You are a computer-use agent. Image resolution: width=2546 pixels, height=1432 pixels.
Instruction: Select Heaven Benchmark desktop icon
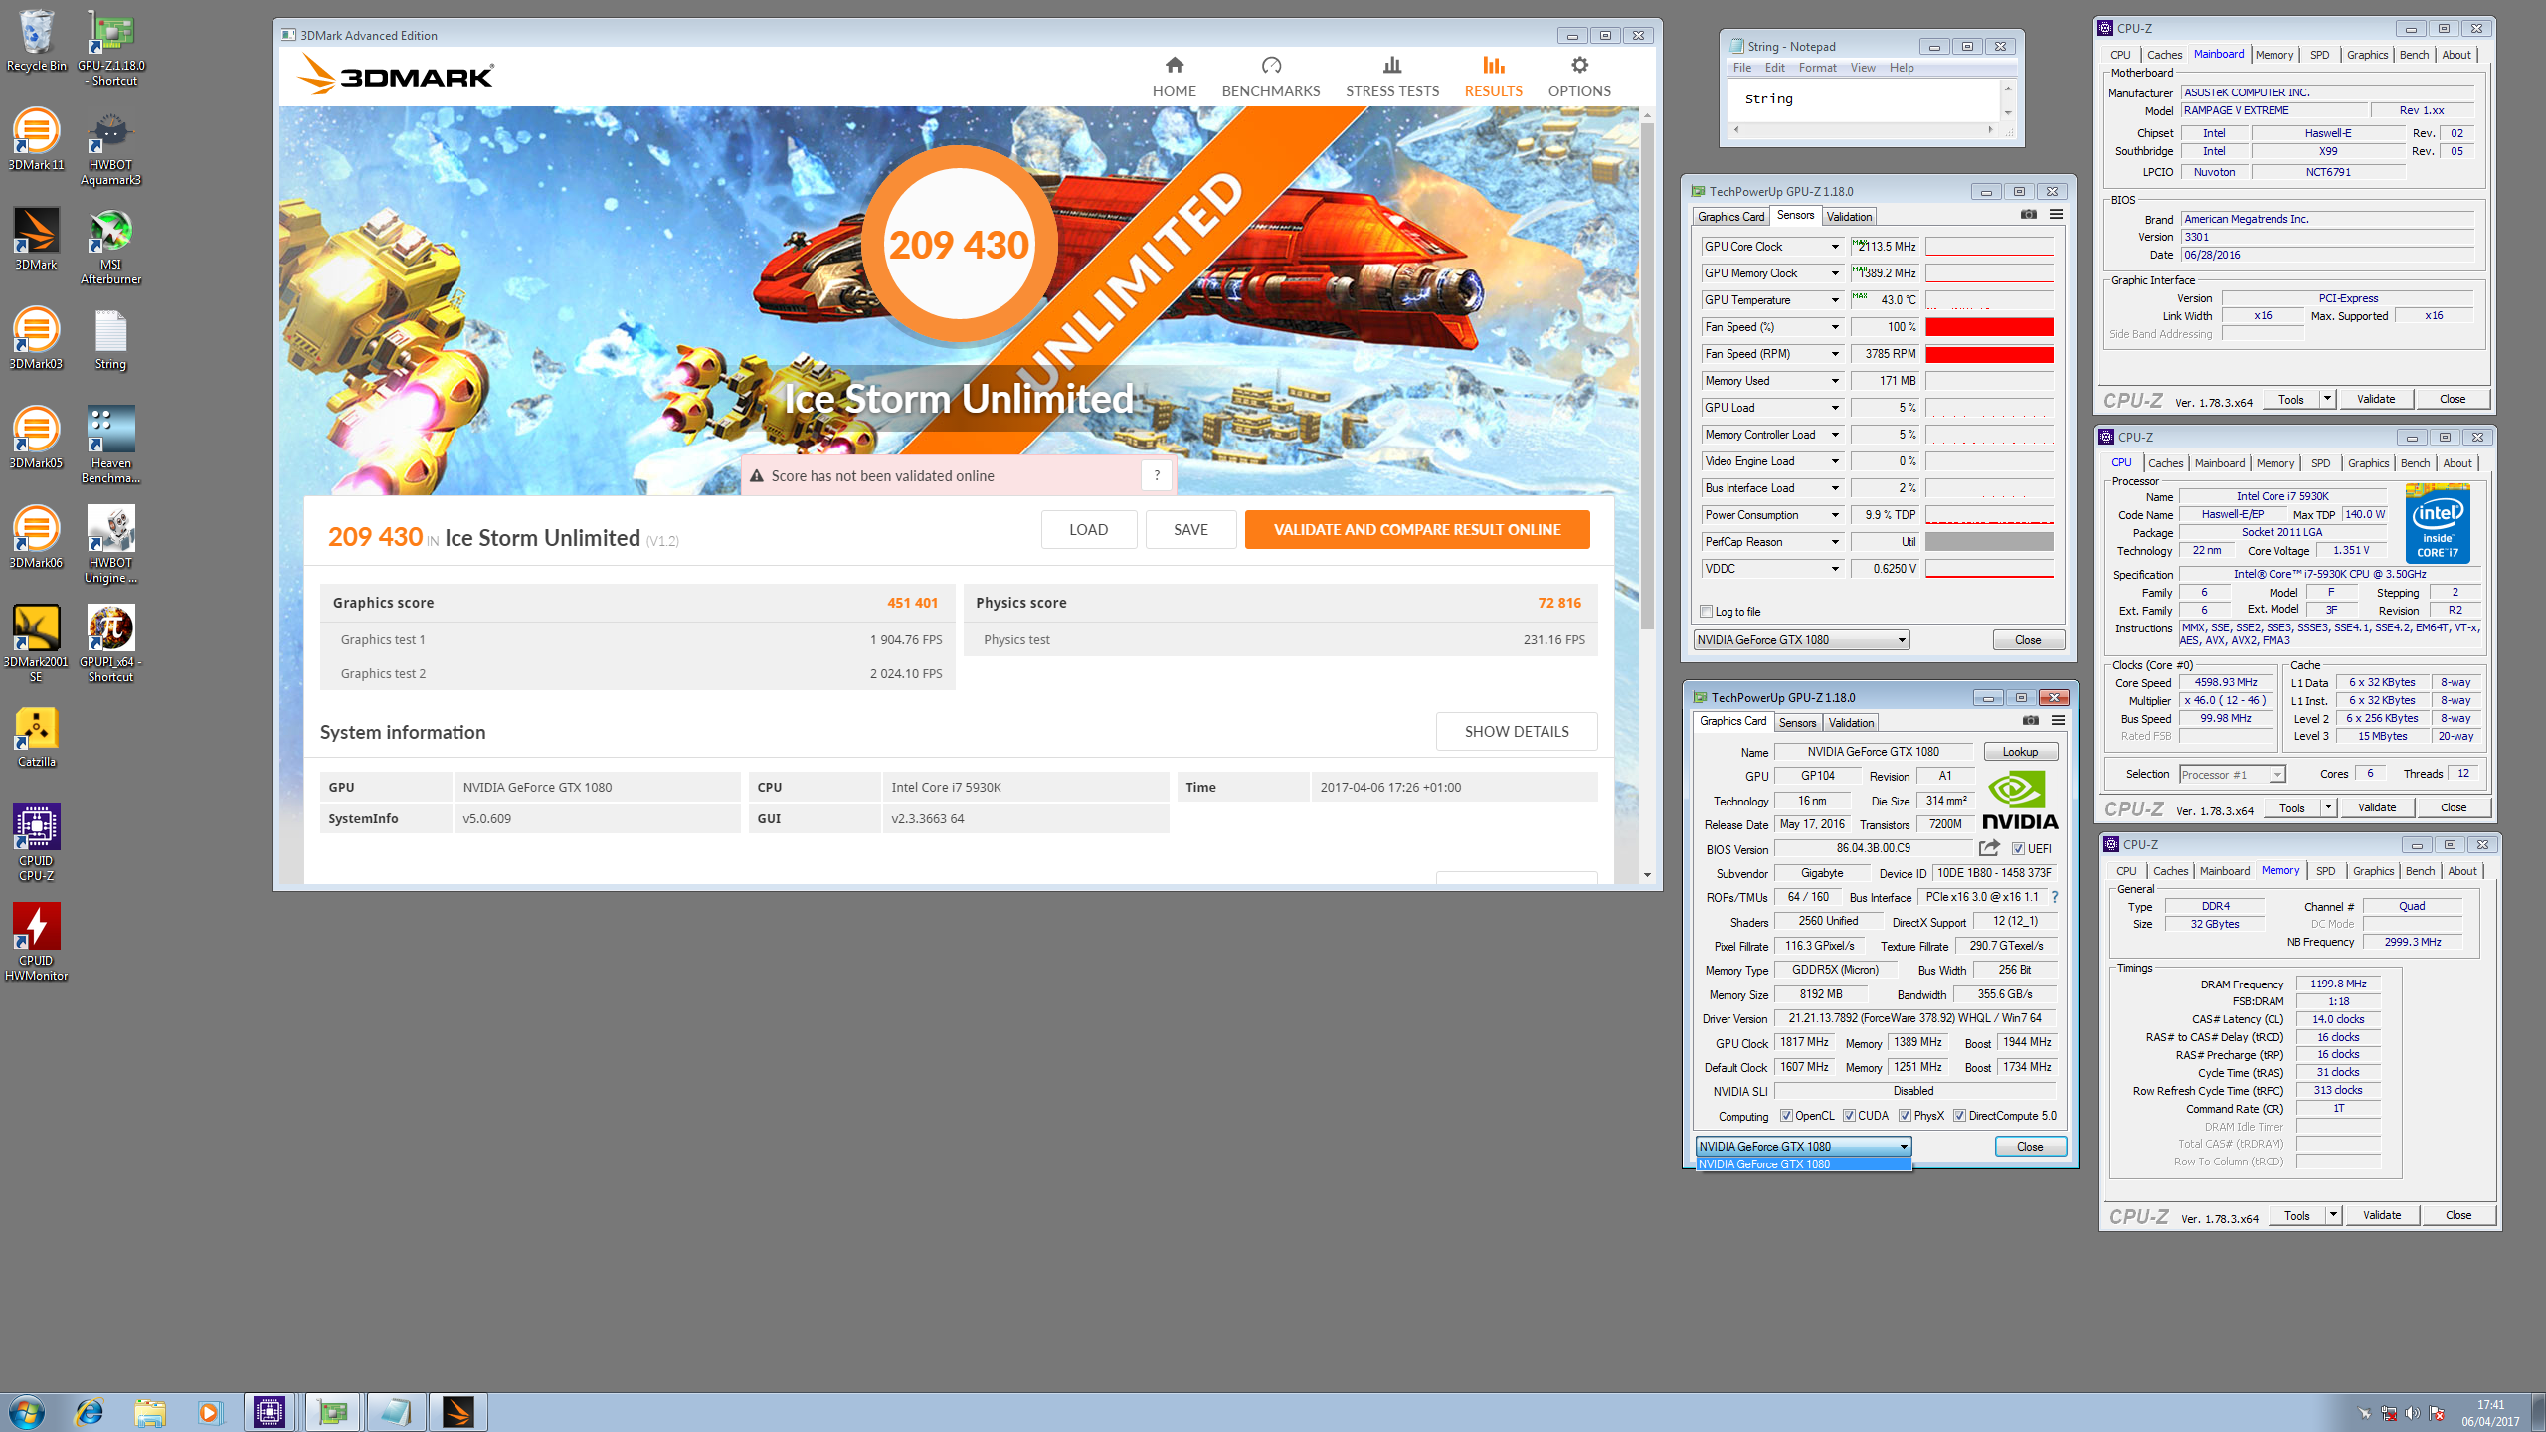(x=111, y=445)
